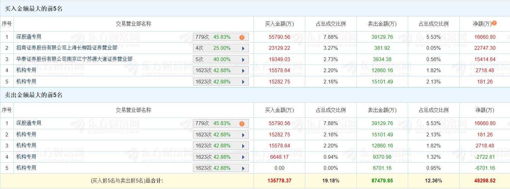Select sell amount 9370.98 cell
The height and width of the screenshot is (189, 510).
[x=382, y=157]
